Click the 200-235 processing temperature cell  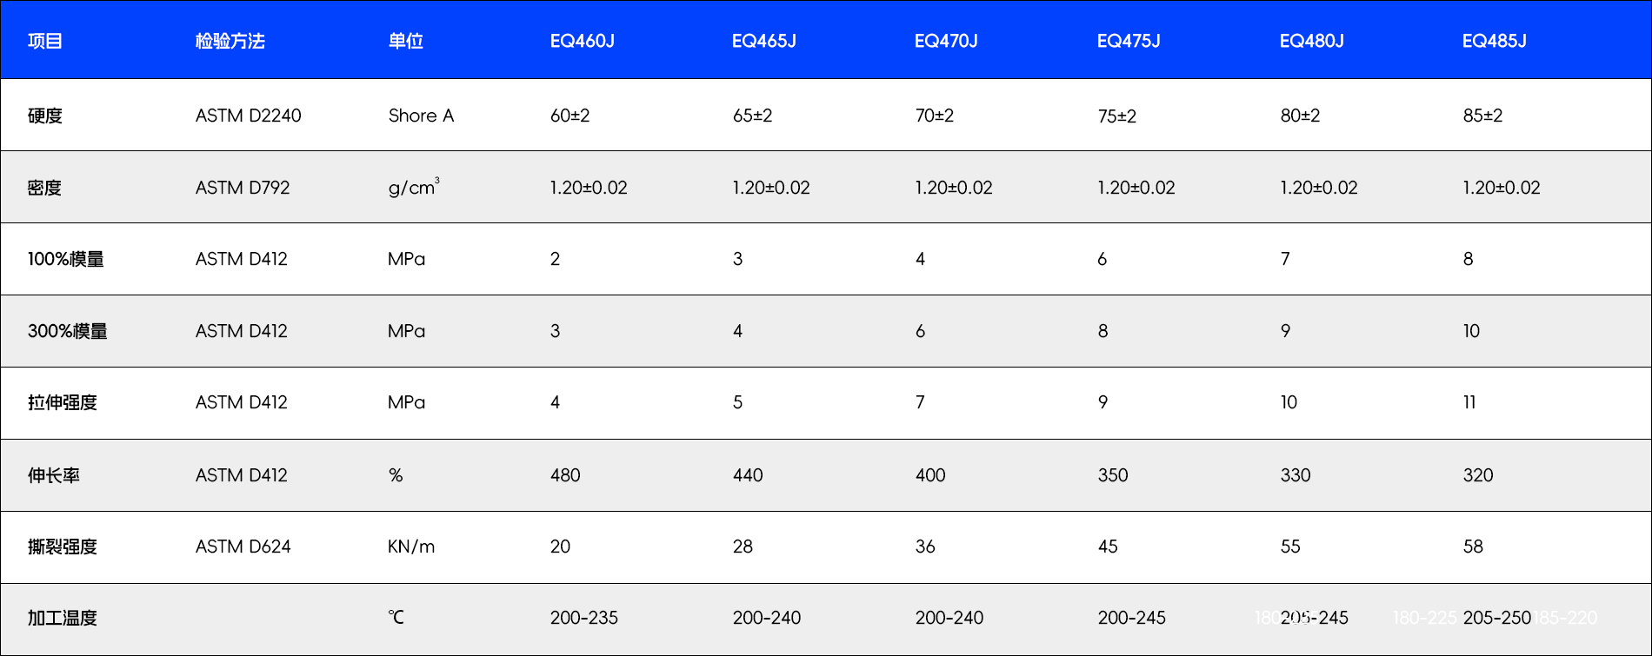pos(583,618)
